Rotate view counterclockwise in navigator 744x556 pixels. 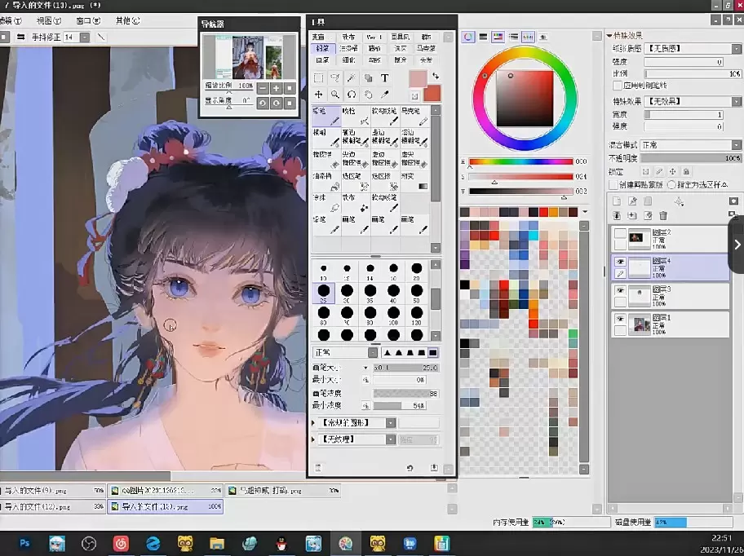tap(263, 103)
